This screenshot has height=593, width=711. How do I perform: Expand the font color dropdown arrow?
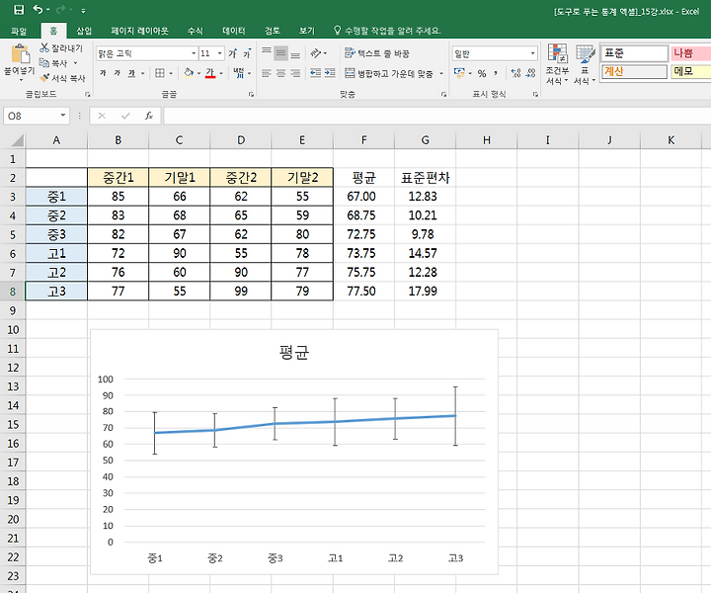(221, 73)
